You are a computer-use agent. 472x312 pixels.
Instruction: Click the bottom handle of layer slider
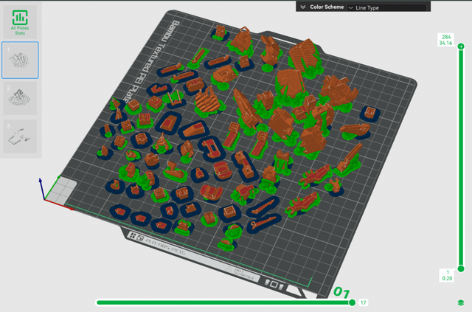coord(461,268)
